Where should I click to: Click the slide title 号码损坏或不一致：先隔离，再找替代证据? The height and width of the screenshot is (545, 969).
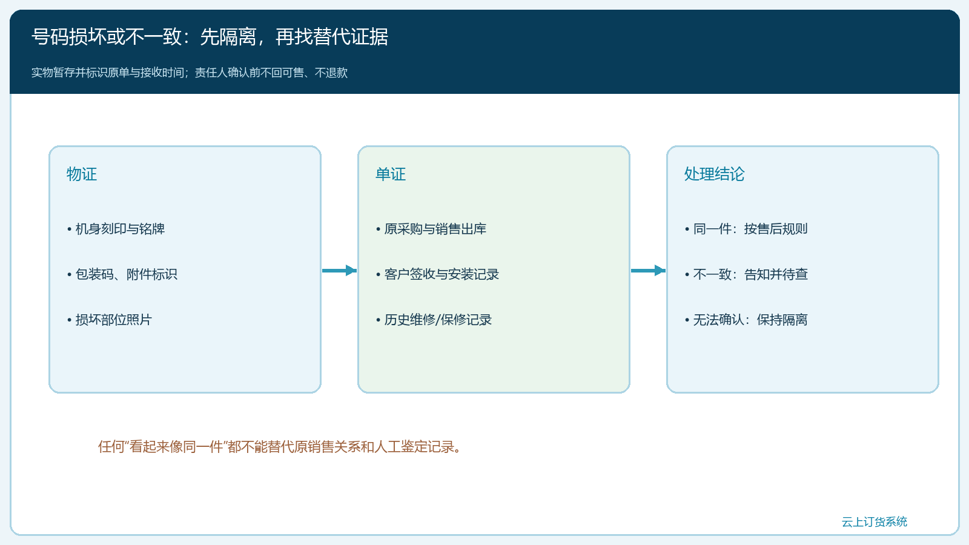tap(210, 37)
